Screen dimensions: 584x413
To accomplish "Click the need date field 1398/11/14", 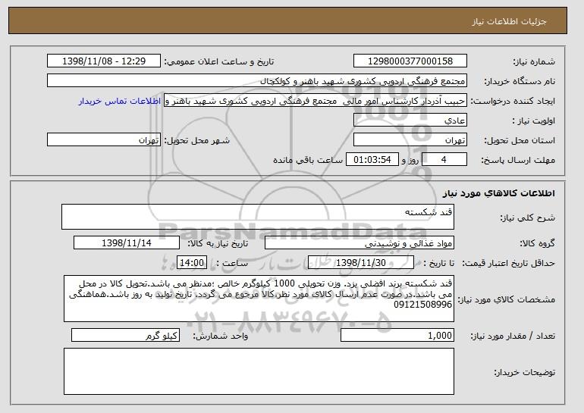I will click(x=127, y=243).
